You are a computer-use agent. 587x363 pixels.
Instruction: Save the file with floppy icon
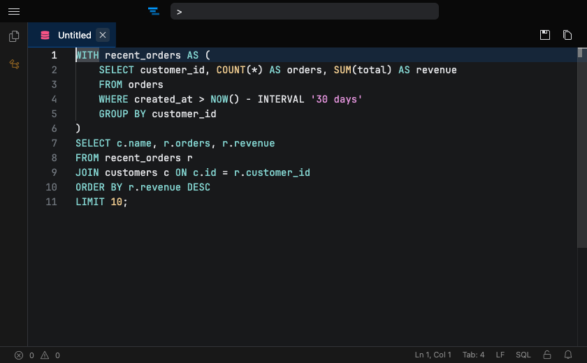tap(544, 35)
